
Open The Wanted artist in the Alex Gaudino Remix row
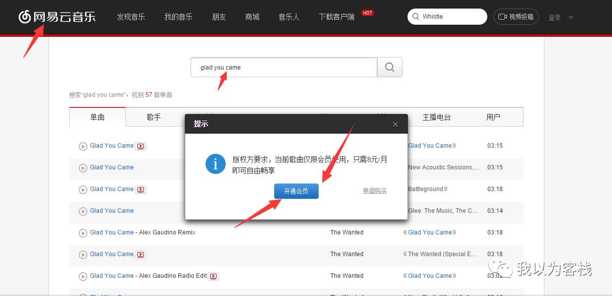tap(347, 232)
